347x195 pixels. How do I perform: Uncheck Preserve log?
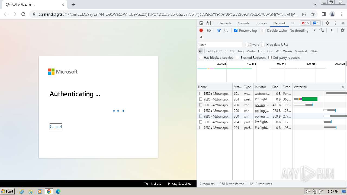236,30
